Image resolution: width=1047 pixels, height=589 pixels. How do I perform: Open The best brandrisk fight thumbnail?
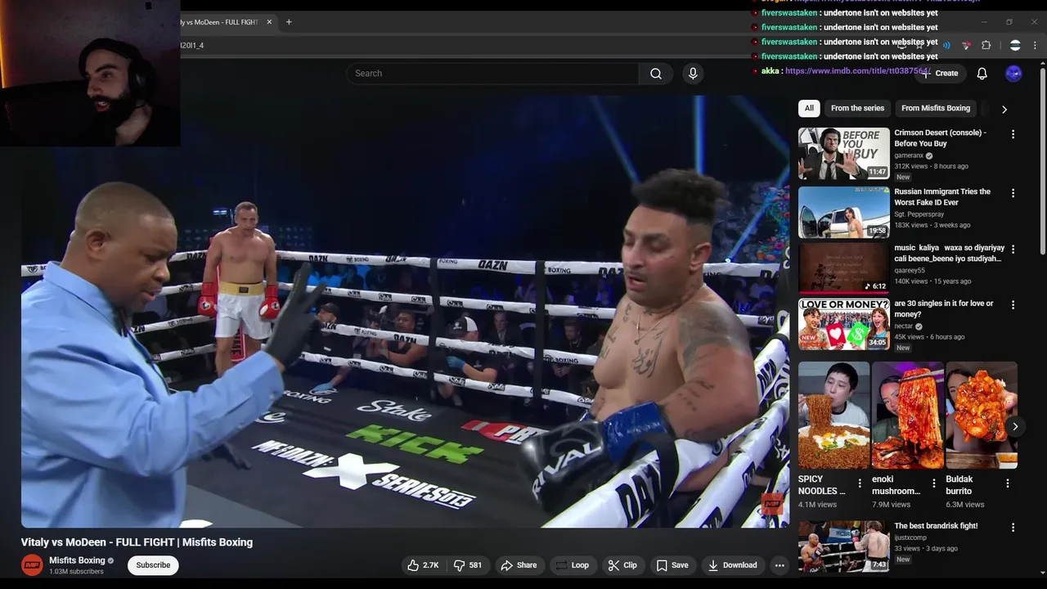tap(843, 546)
